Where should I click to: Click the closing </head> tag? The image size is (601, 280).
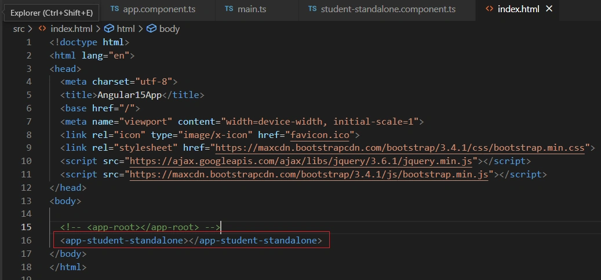[x=68, y=188]
